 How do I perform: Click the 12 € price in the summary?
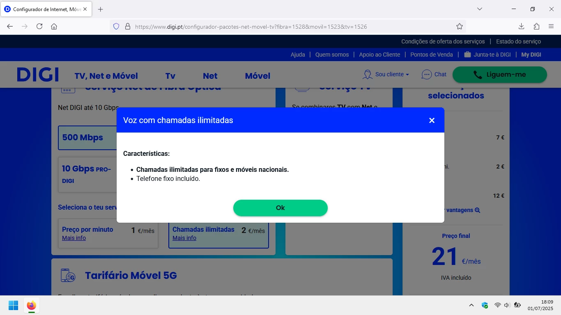(x=499, y=196)
